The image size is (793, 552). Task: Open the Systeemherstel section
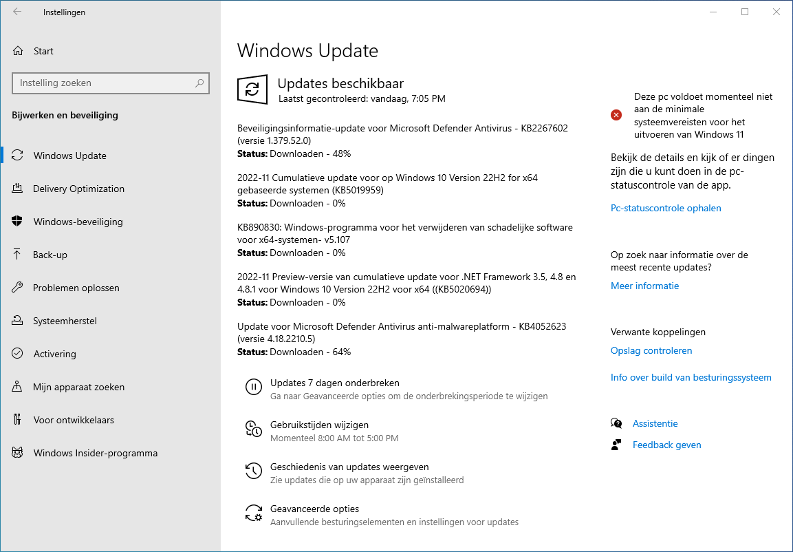click(65, 321)
